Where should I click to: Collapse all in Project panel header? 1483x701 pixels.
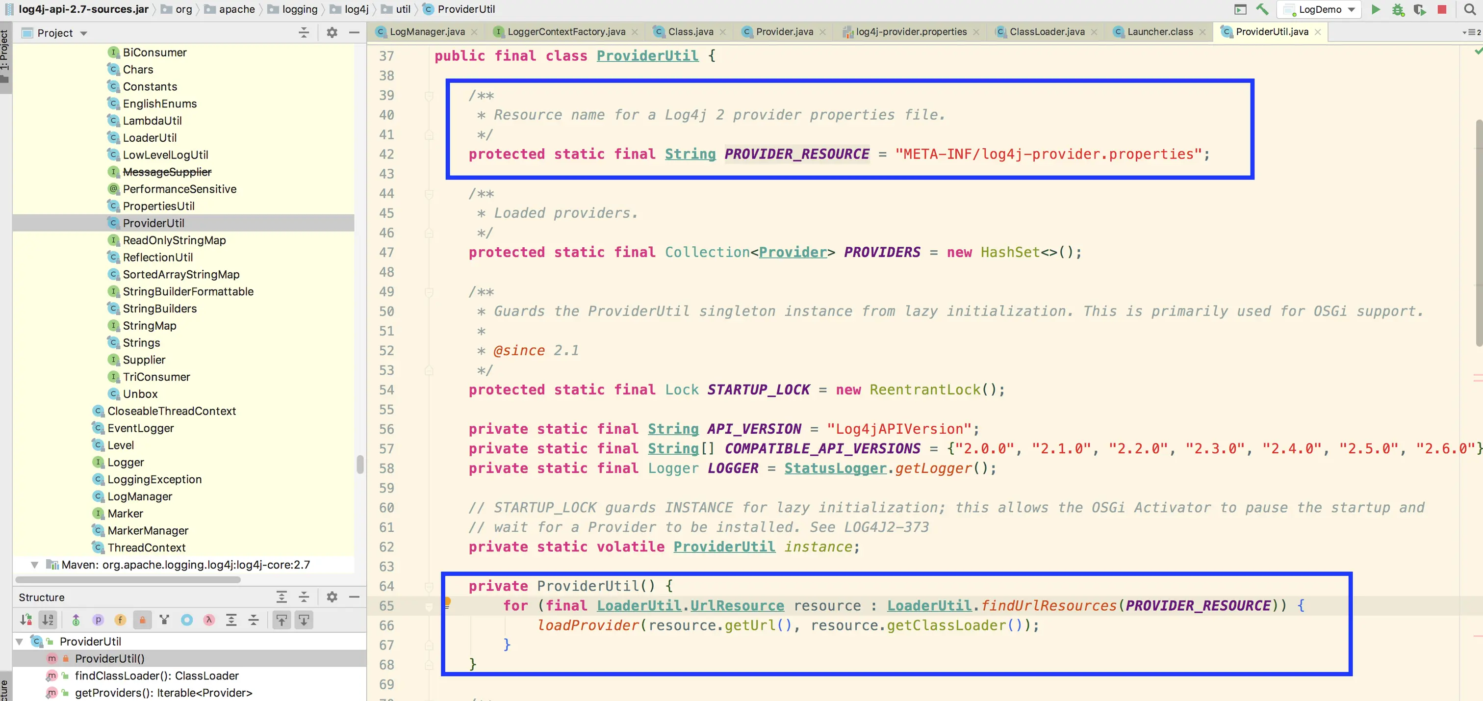click(304, 33)
